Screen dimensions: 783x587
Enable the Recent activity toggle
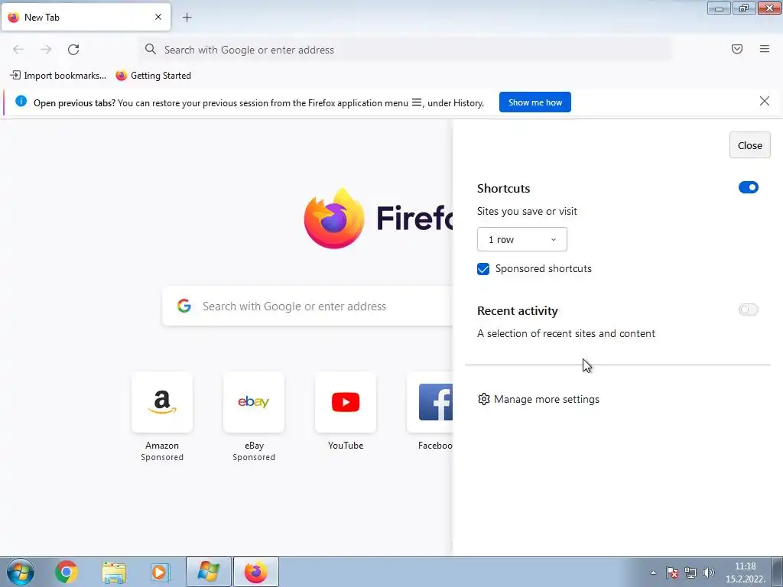(748, 310)
